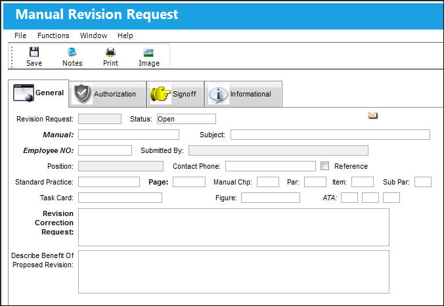444x306 pixels.
Task: Click the Standard Practice field
Action: 109,182
